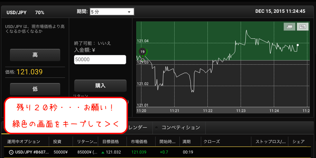Click the yellow price 121.039
Image resolution: width=316 pixels, height=158 pixels.
[29, 72]
